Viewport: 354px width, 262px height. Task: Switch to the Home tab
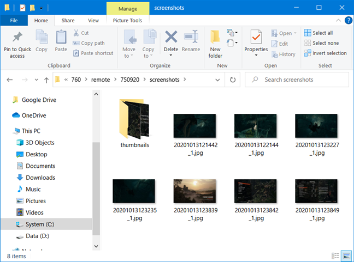[41, 21]
